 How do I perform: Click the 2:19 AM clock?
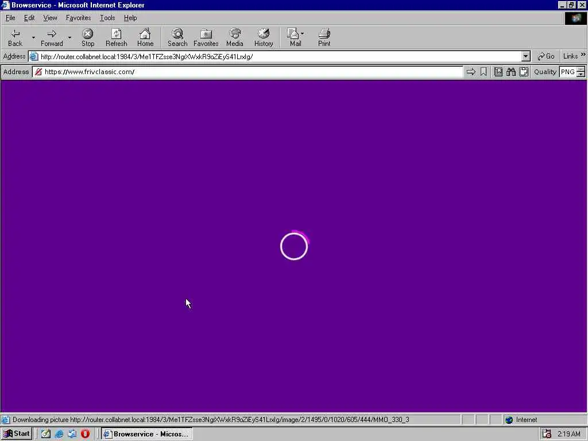pyautogui.click(x=569, y=434)
